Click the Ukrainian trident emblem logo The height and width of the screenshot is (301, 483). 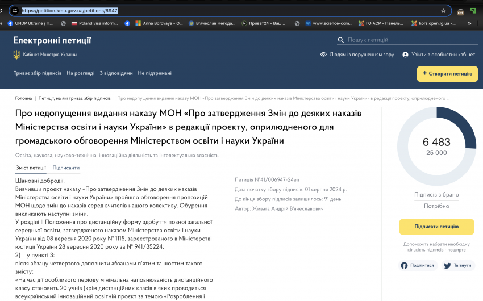click(16, 55)
